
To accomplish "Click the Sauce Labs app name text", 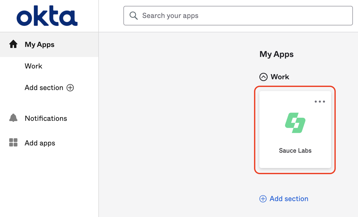I will pos(295,151).
